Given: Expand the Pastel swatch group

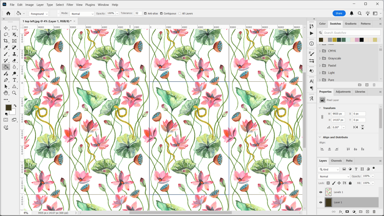Looking at the screenshot, I should coord(320,65).
